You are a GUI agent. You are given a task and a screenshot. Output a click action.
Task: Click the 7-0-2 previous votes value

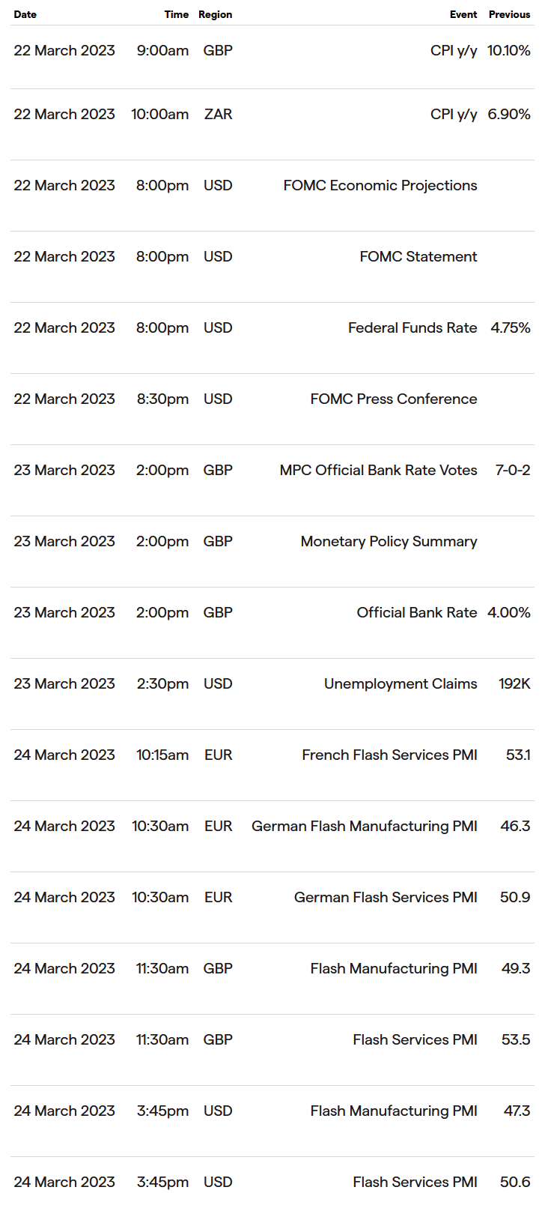pyautogui.click(x=513, y=470)
